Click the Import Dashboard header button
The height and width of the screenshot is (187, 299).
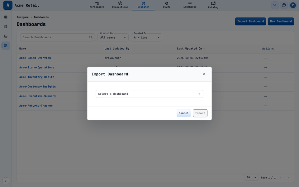[250, 22]
